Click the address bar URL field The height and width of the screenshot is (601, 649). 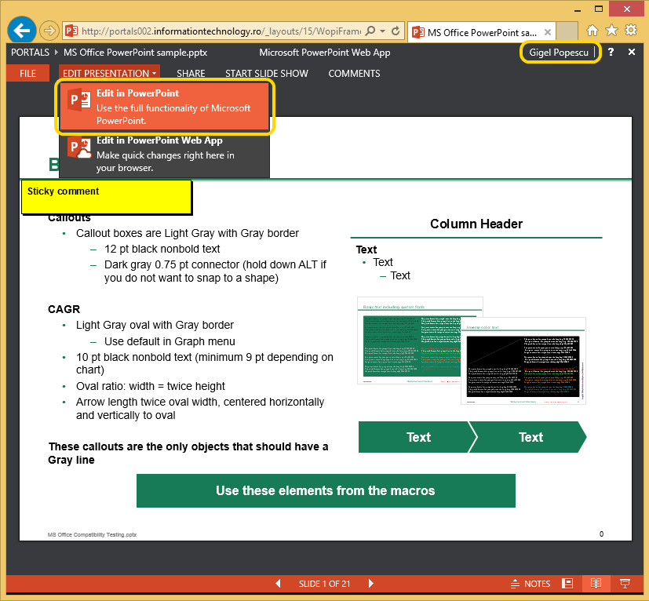221,31
